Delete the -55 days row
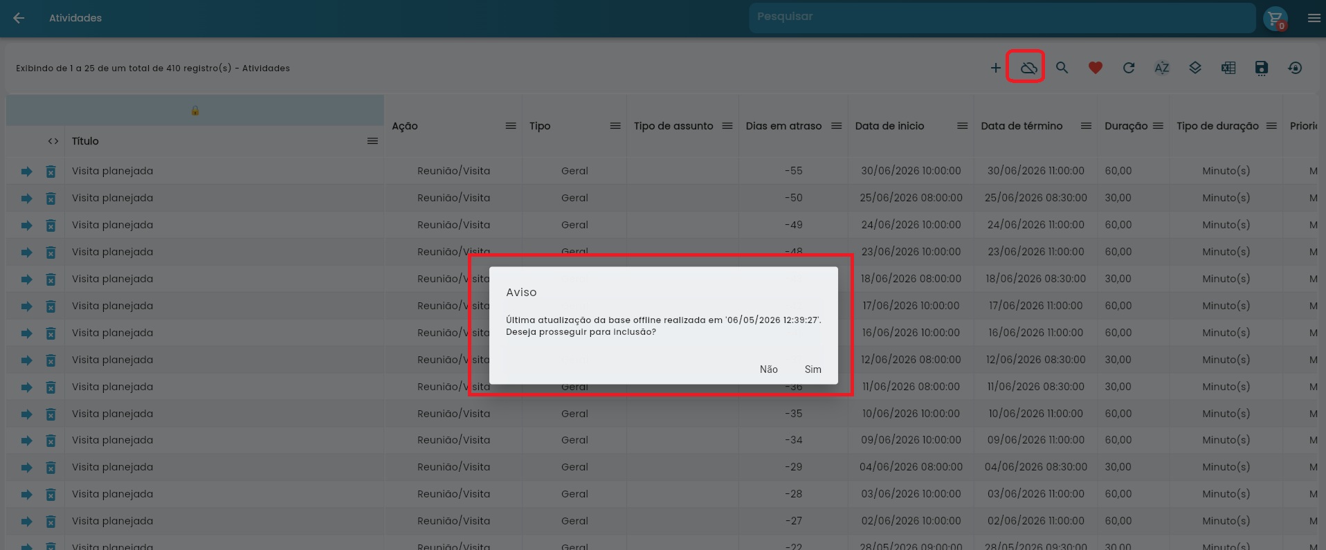 pos(51,172)
